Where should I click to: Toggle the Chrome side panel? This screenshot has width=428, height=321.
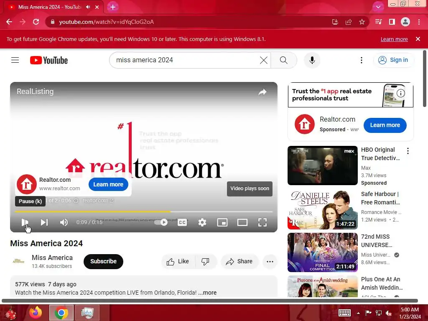click(392, 22)
